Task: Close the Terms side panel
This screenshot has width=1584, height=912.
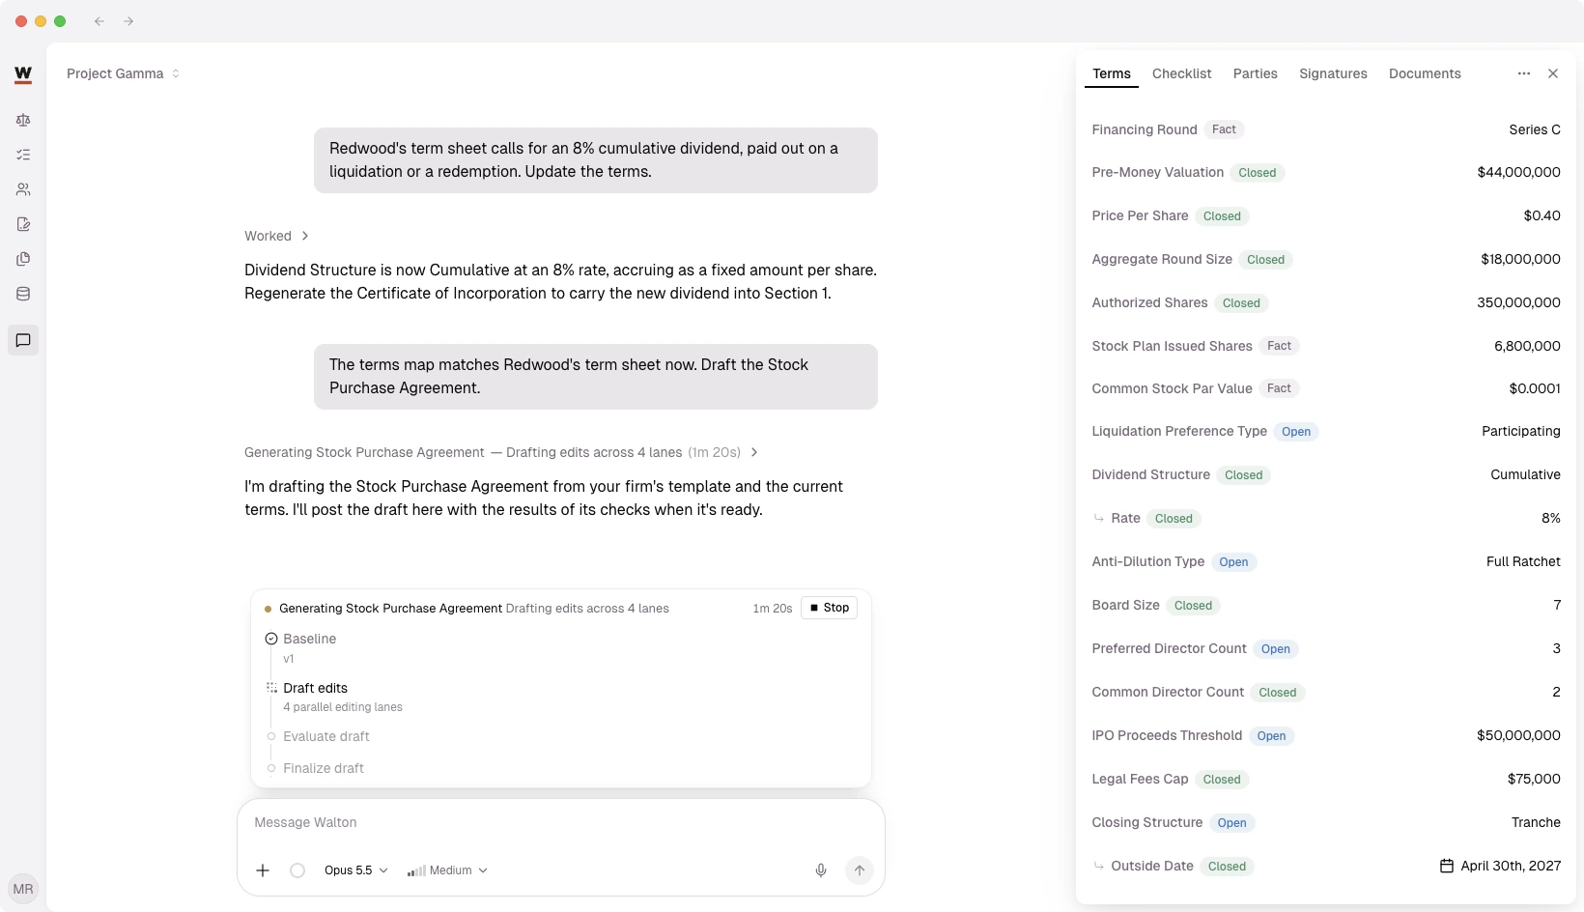Action: pos(1553,73)
